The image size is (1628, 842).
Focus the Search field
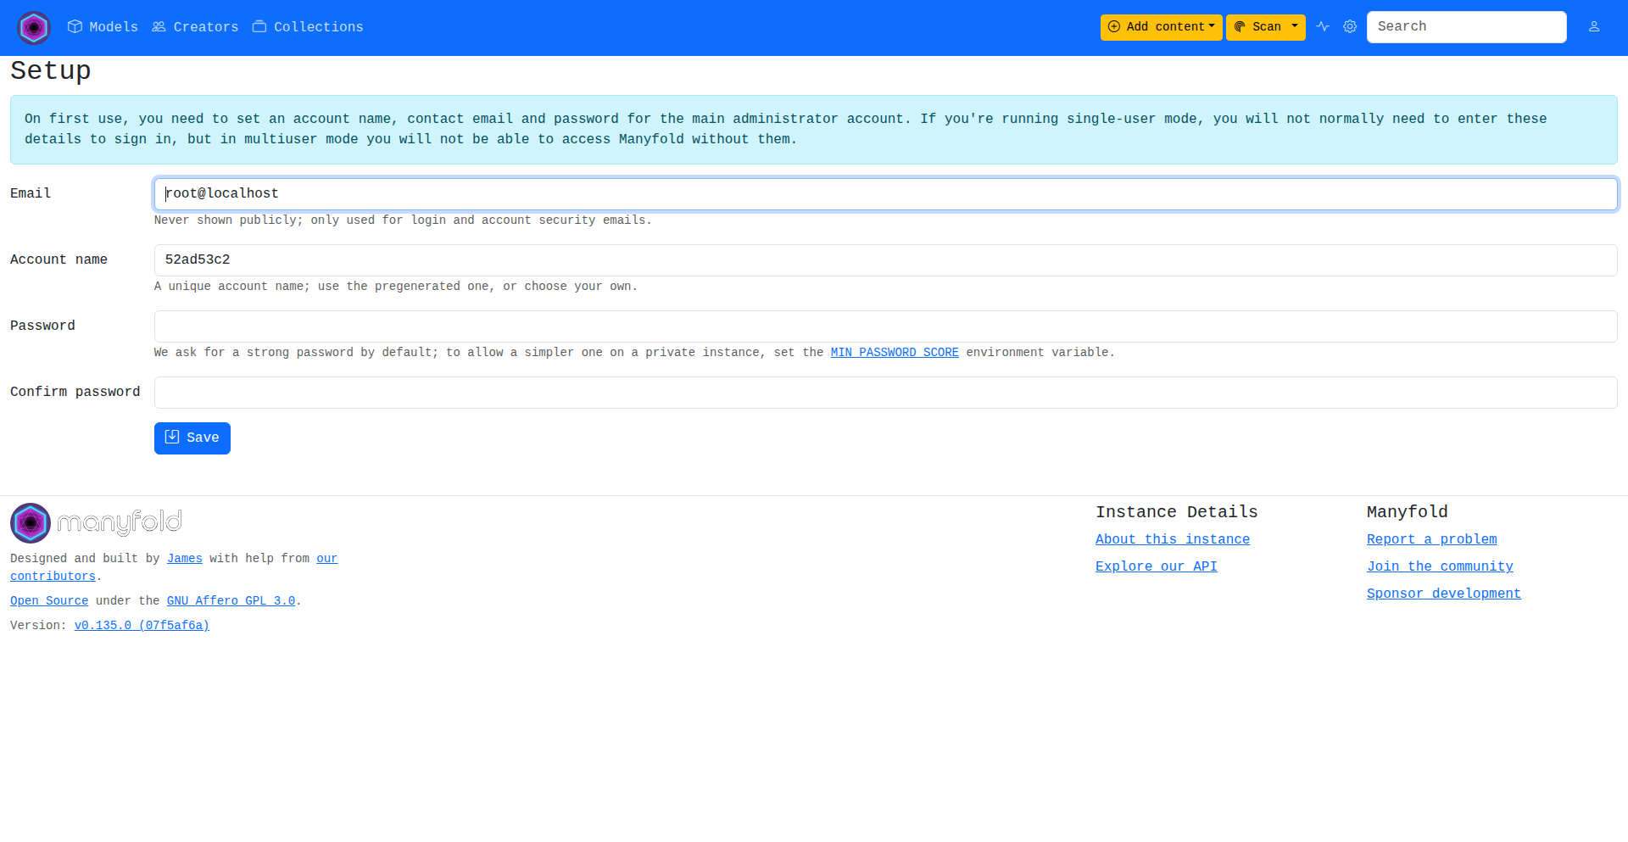pyautogui.click(x=1466, y=27)
